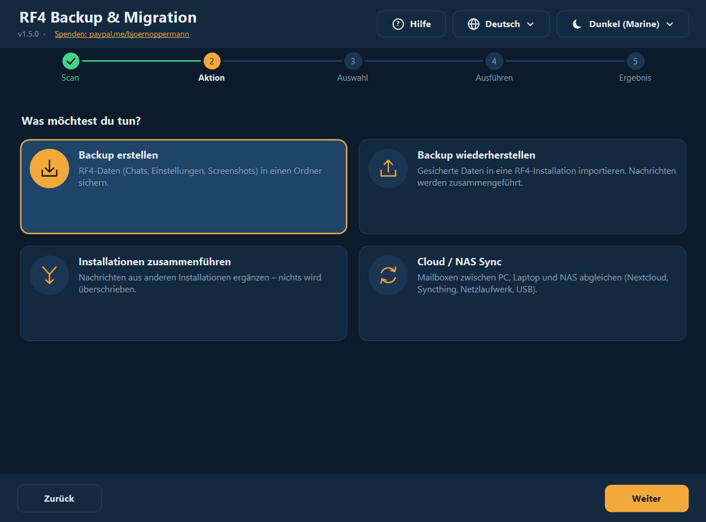Open the Deutsch language dropdown
This screenshot has height=522, width=706.
(x=501, y=24)
